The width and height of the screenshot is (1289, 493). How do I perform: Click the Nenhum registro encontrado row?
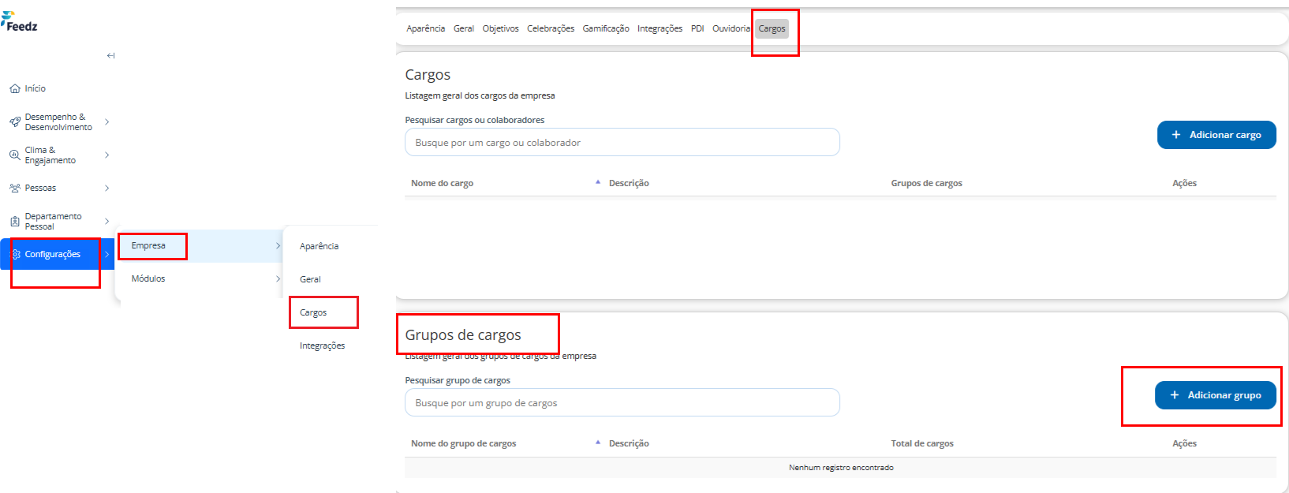[x=840, y=468]
